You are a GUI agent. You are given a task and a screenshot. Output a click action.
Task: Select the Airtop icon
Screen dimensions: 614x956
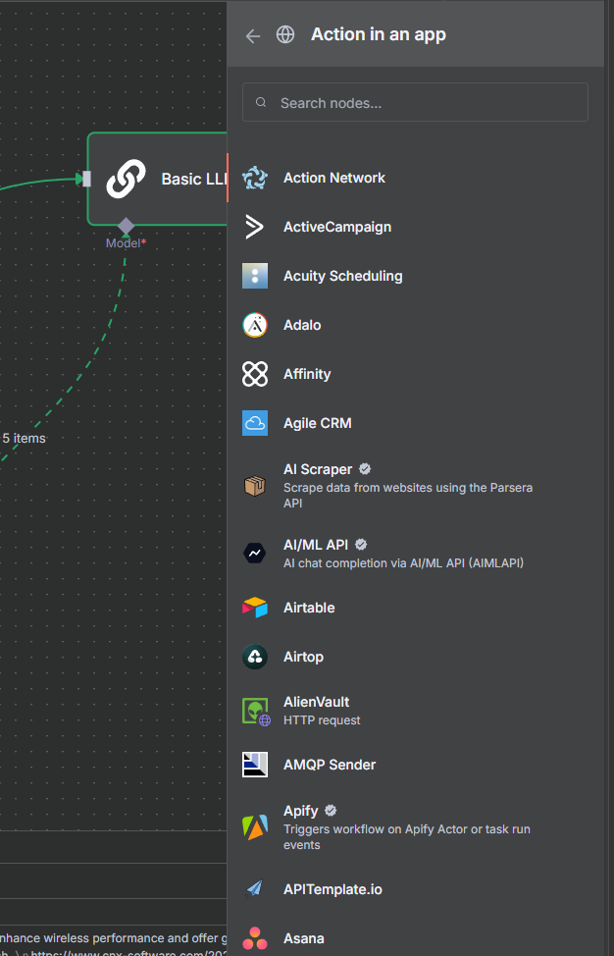255,657
